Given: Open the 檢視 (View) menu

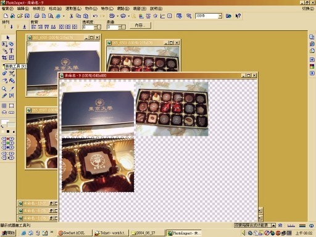Looking at the screenshot, I should tap(39, 9).
